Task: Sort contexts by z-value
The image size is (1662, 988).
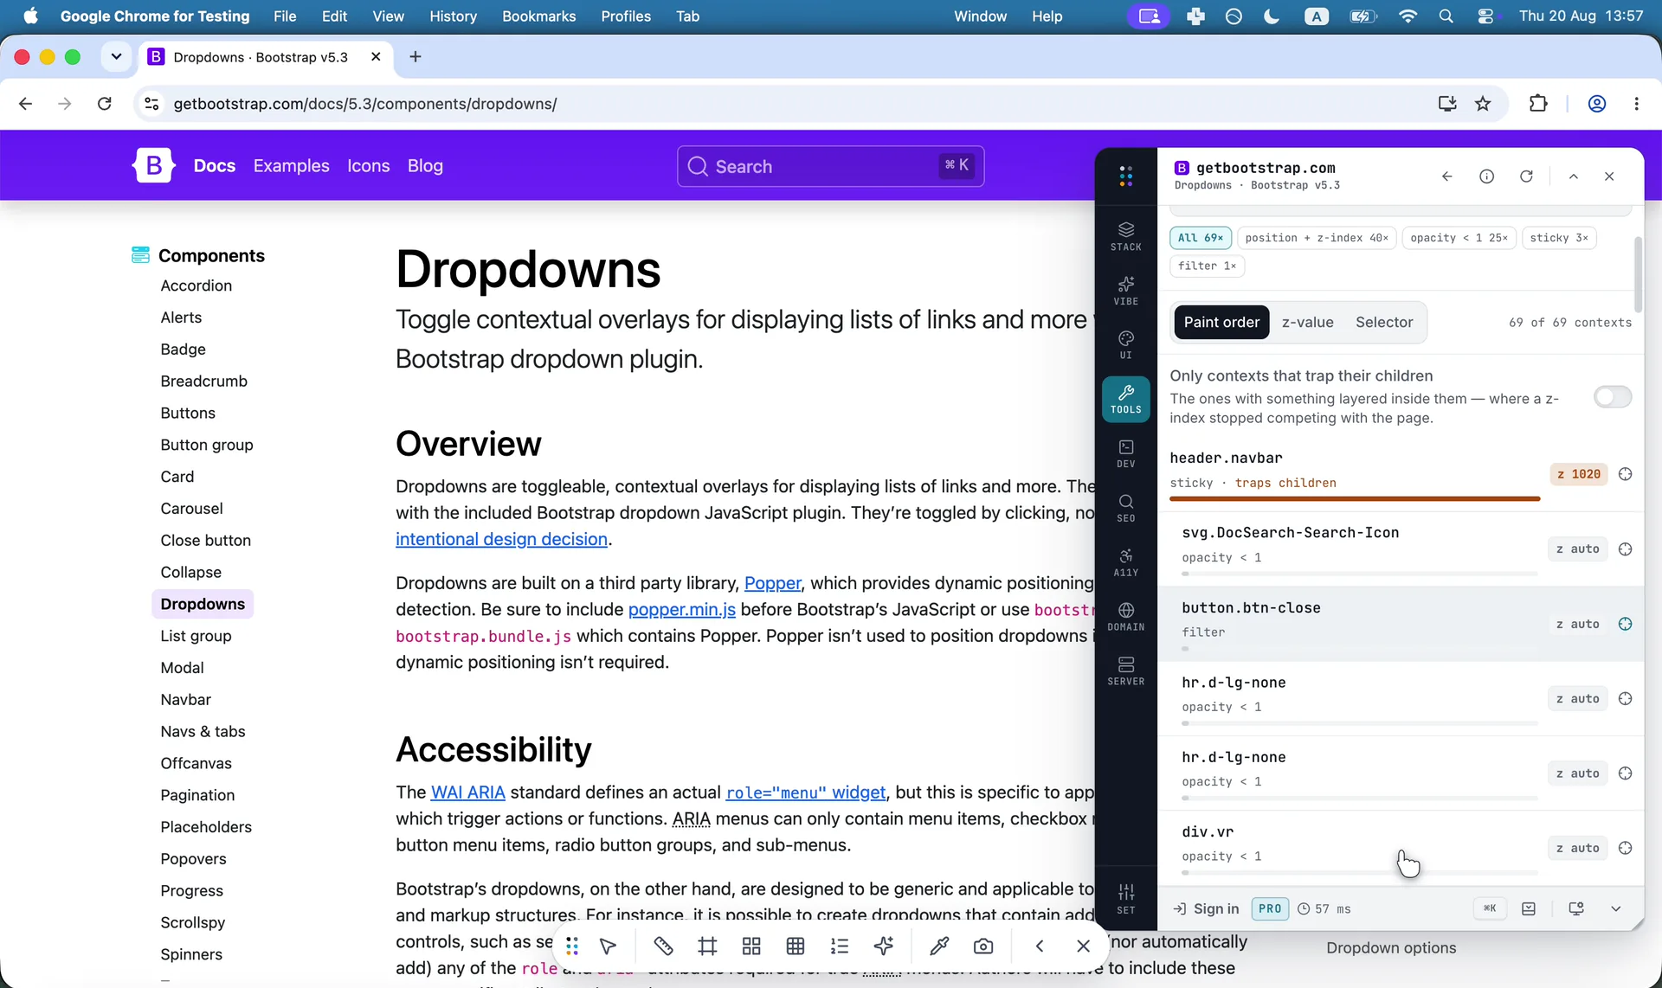Action: pos(1307,323)
